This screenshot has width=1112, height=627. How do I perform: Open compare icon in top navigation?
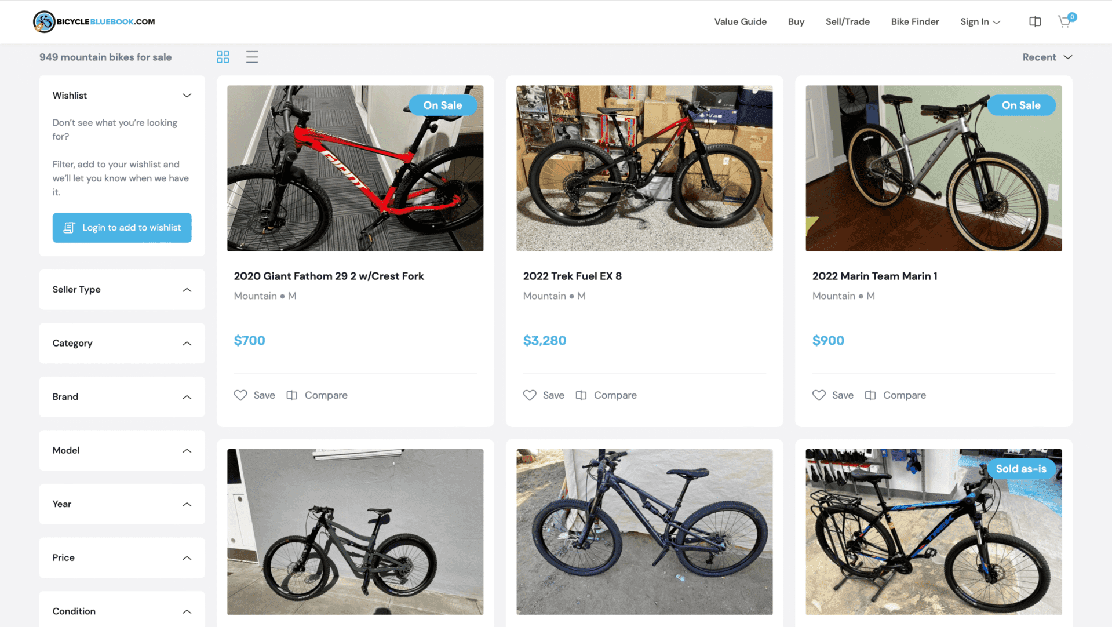point(1035,21)
